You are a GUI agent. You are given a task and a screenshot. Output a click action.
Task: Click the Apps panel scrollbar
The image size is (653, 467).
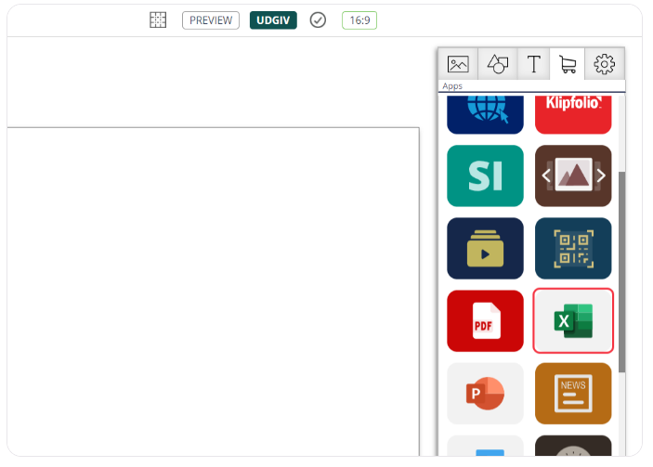point(621,271)
